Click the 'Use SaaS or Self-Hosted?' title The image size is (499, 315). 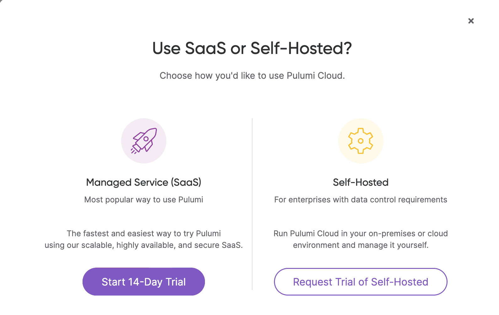252,49
